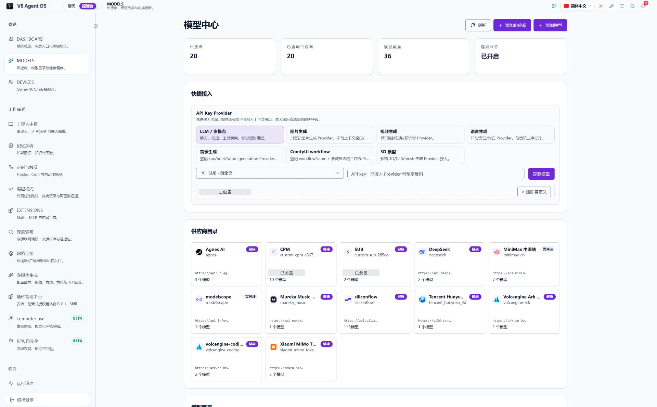Viewport: 657px width, 407px height.
Task: Click the 多媒体生成 sparkle icon in sidebar
Action: (11, 275)
